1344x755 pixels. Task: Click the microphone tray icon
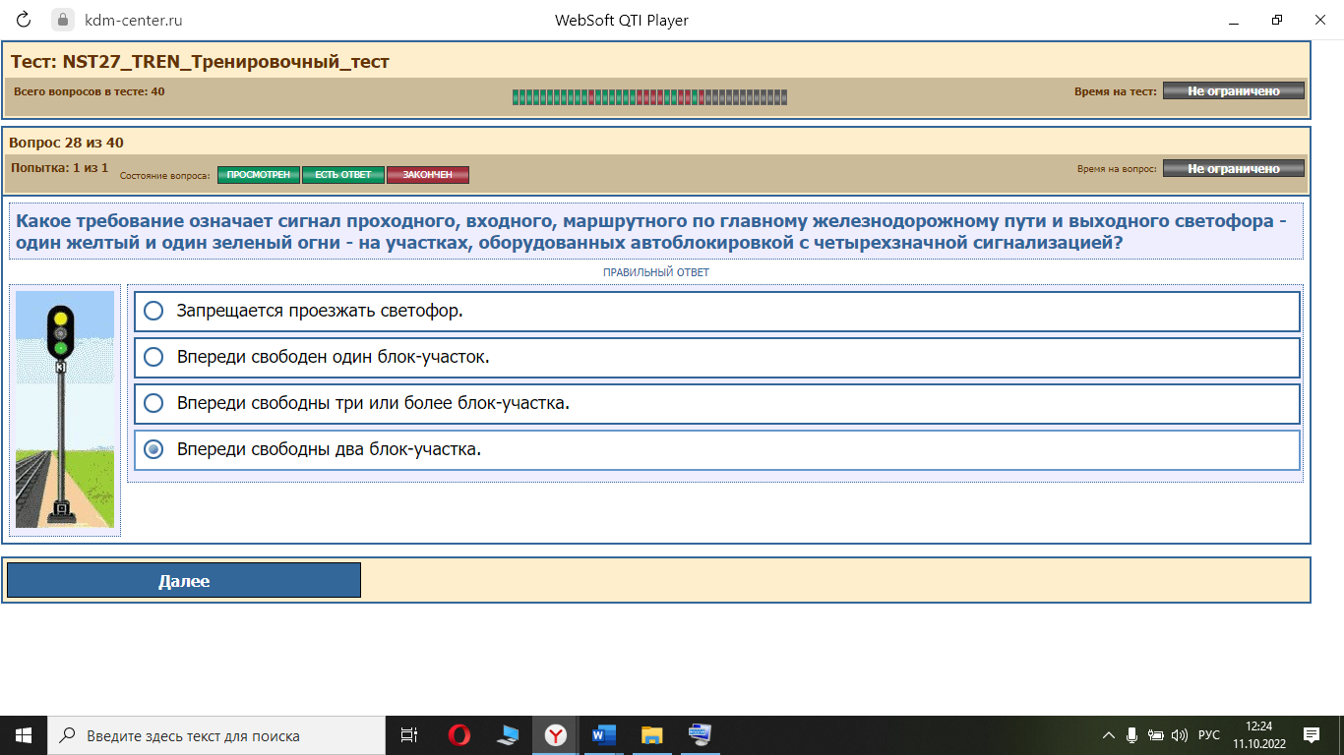click(1132, 734)
